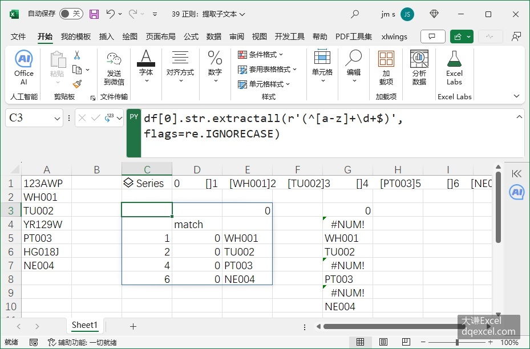The image size is (530, 349).
Task: Select cell A4 containing YR129W
Action: click(x=46, y=224)
